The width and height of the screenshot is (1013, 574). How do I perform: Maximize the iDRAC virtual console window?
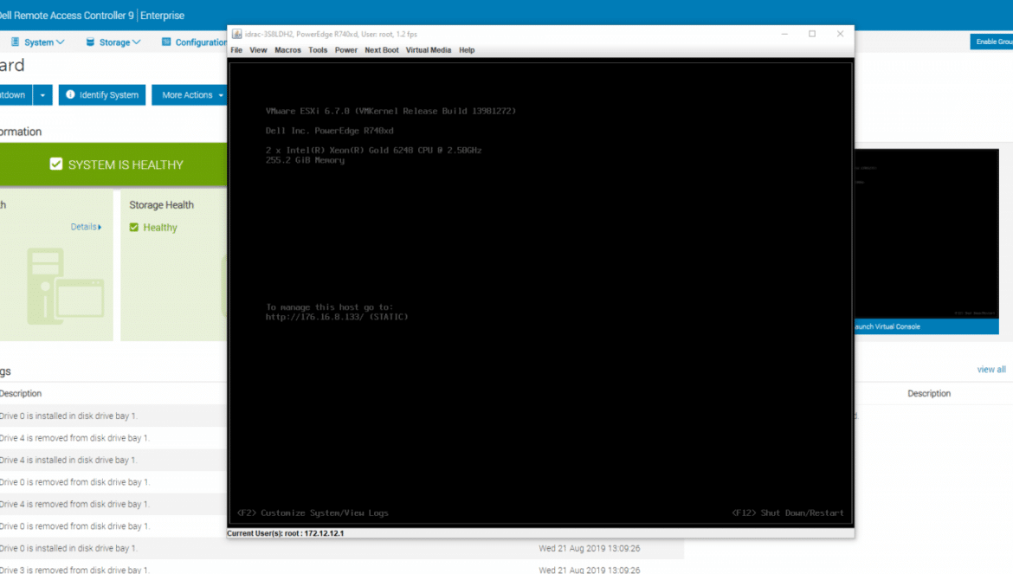(x=812, y=35)
